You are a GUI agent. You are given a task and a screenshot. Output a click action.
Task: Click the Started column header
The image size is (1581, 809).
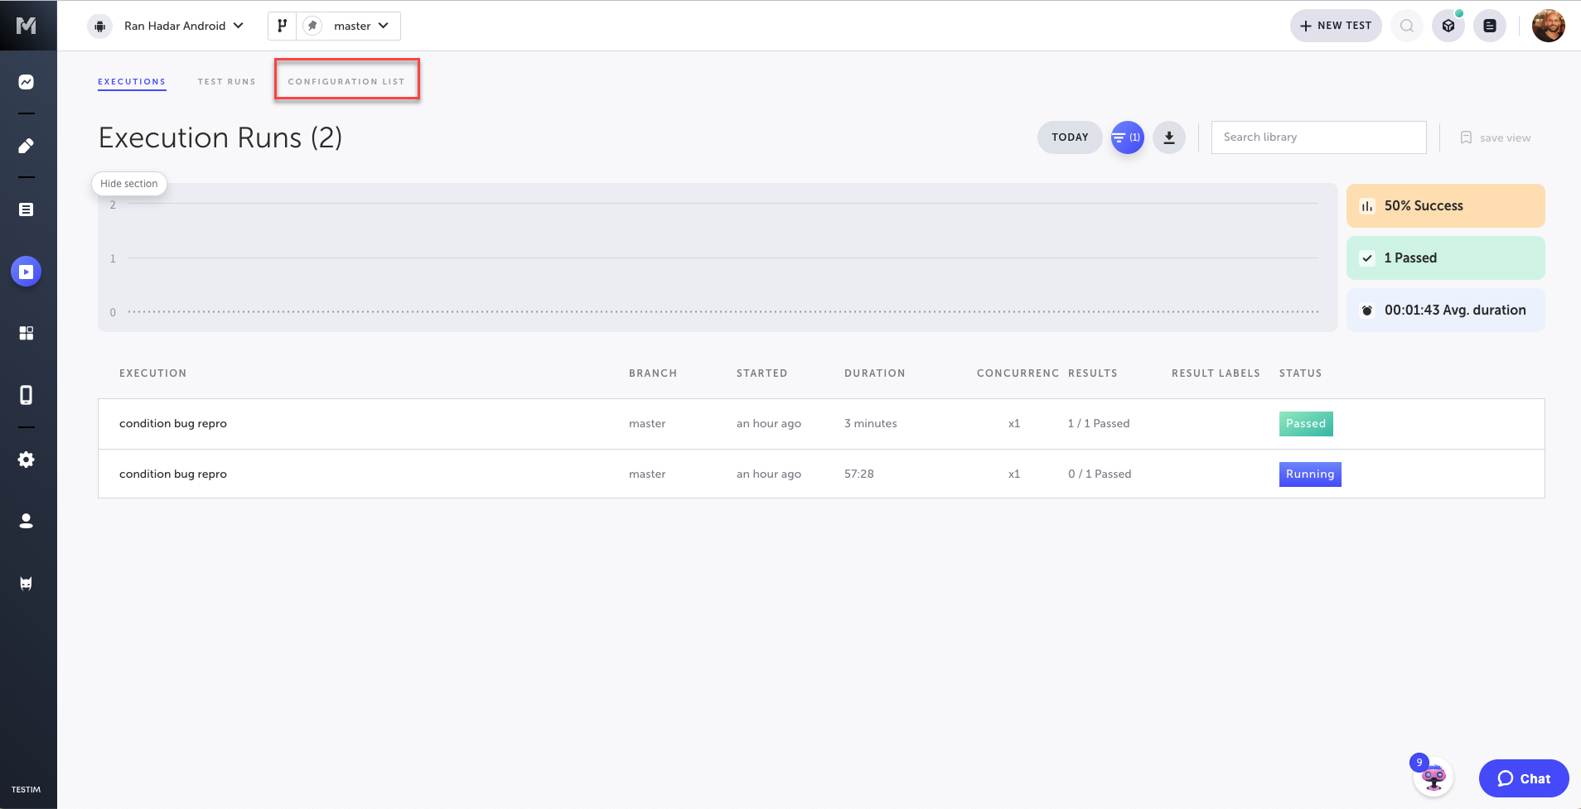pos(762,373)
